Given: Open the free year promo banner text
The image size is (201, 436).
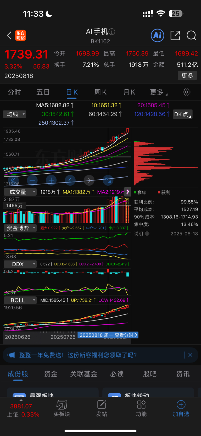Looking at the screenshot, I should point(78,355).
